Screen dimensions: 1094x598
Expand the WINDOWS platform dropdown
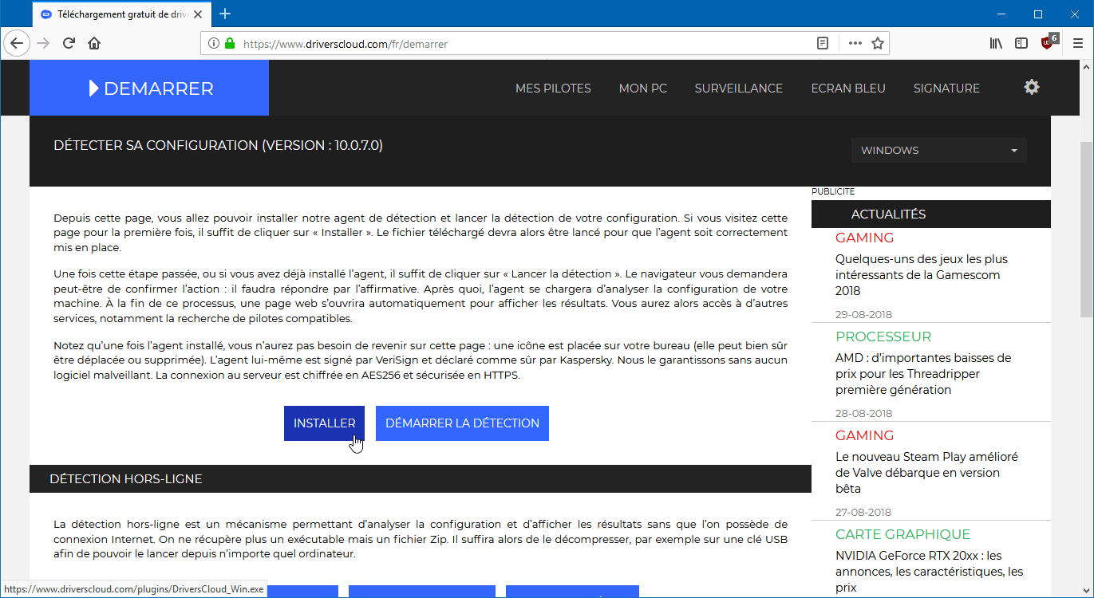[939, 150]
